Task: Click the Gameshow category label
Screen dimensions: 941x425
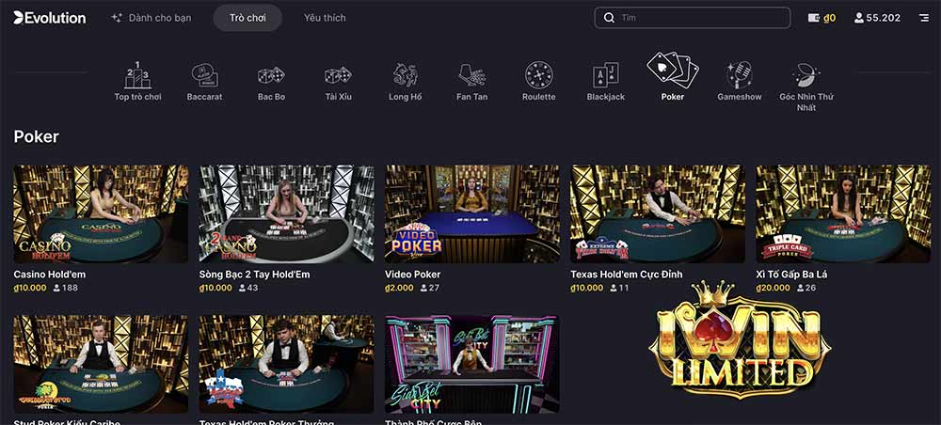Action: pyautogui.click(x=740, y=97)
